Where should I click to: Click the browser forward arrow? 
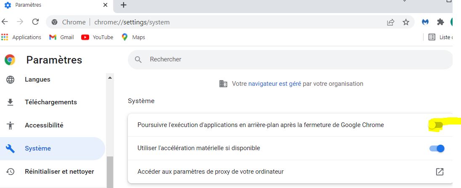[x=20, y=22]
